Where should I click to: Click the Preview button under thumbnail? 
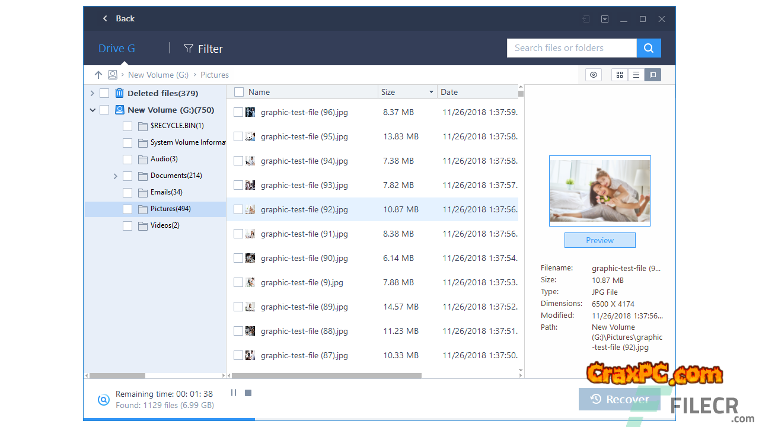[599, 240]
